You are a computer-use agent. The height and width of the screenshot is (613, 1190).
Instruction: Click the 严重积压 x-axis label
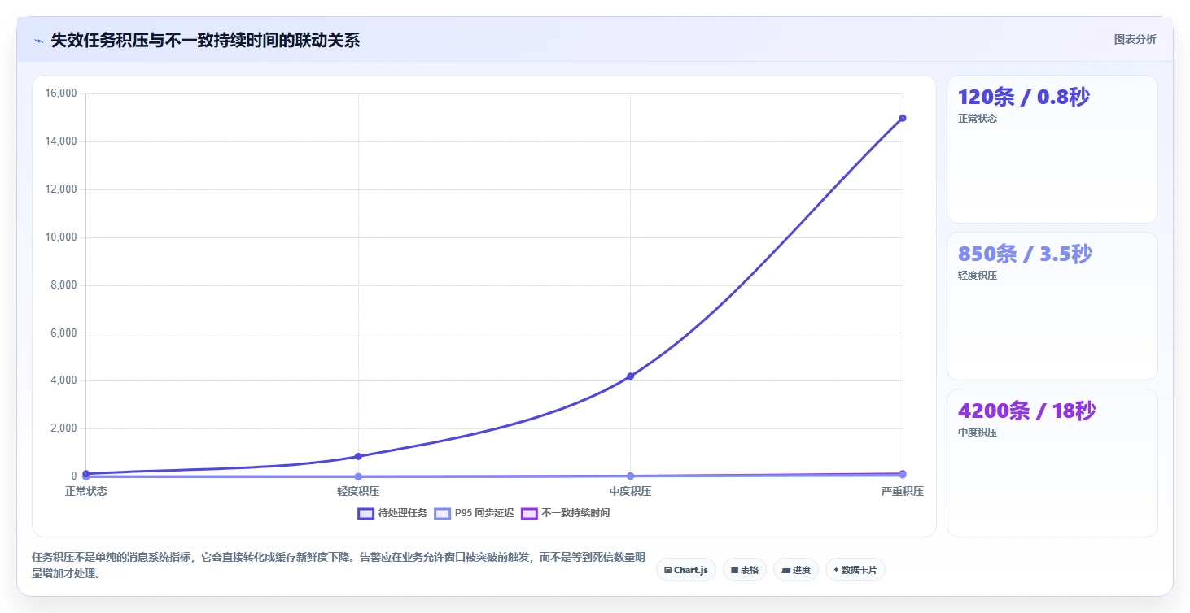tap(903, 492)
